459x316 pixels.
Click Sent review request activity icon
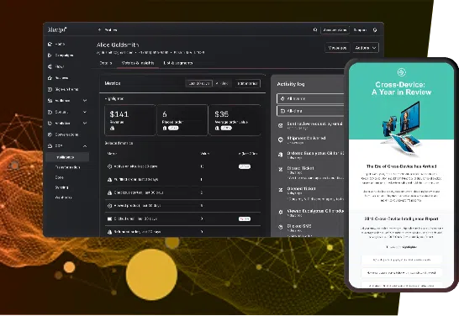281,125
